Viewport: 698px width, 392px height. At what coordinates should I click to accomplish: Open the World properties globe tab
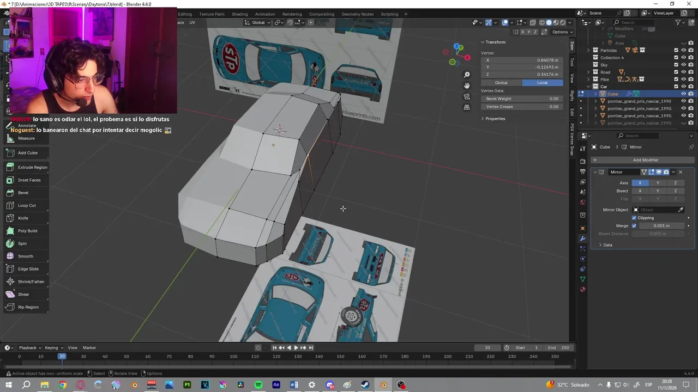[x=582, y=203]
